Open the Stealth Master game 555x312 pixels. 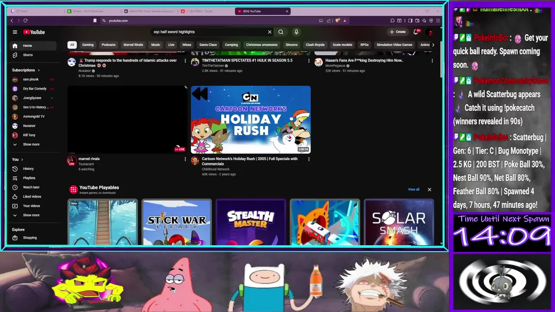coord(251,222)
